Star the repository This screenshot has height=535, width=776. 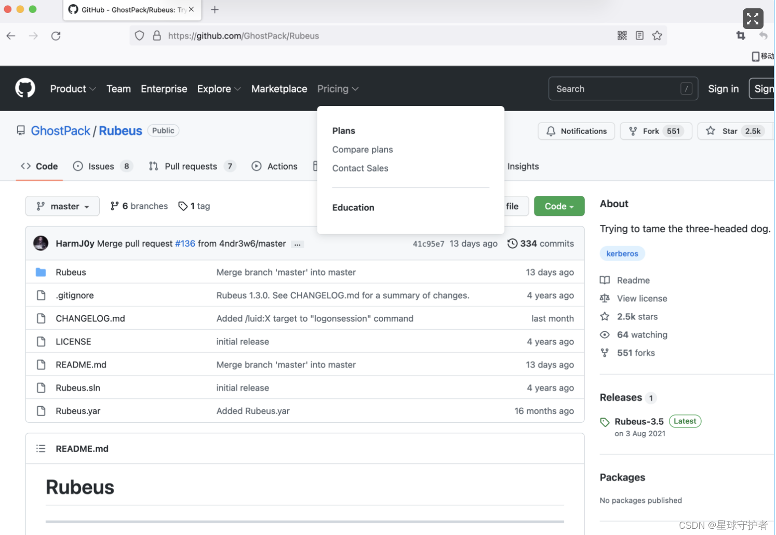pyautogui.click(x=735, y=131)
